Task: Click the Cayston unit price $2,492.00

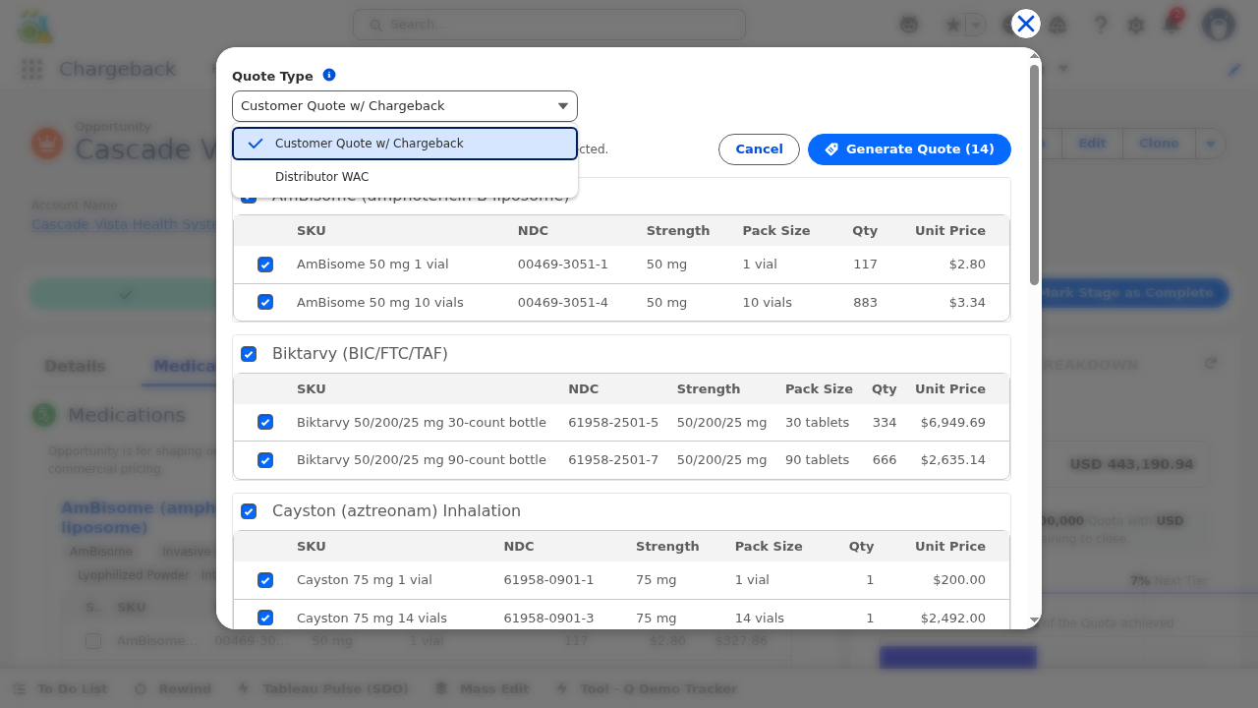Action: pos(953,618)
